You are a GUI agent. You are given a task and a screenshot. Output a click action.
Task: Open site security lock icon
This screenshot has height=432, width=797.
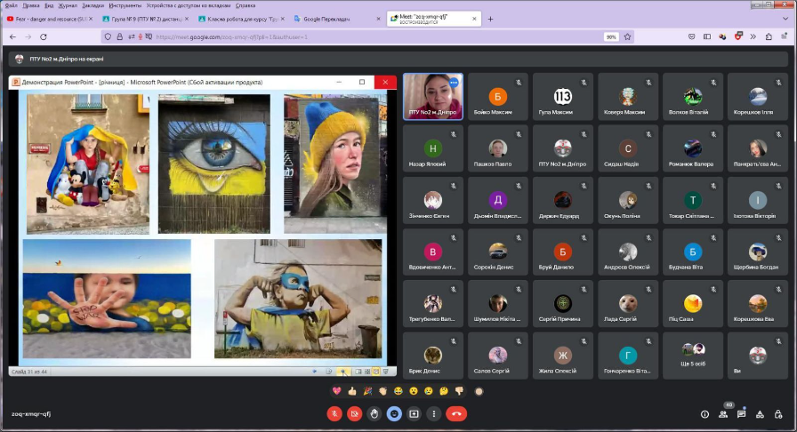click(119, 36)
